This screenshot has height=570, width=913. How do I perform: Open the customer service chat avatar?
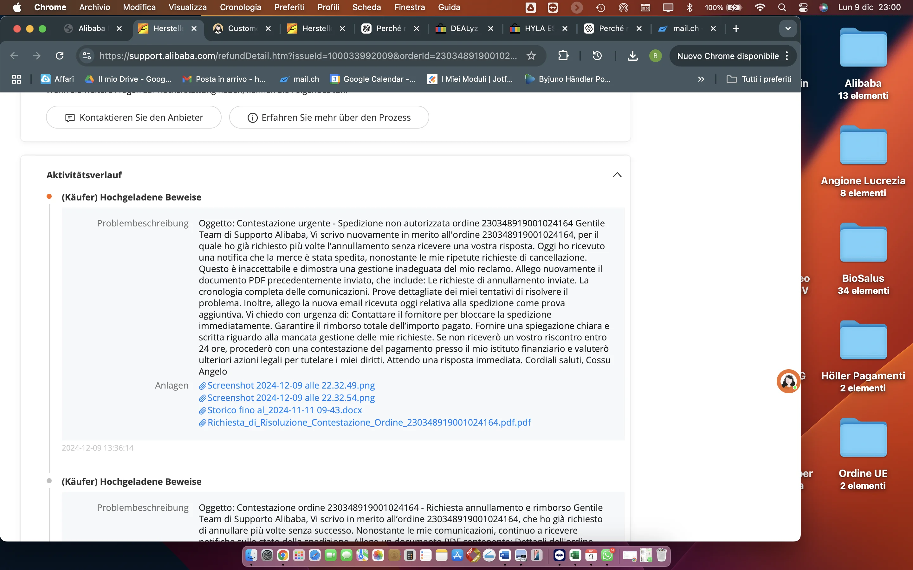tap(788, 381)
